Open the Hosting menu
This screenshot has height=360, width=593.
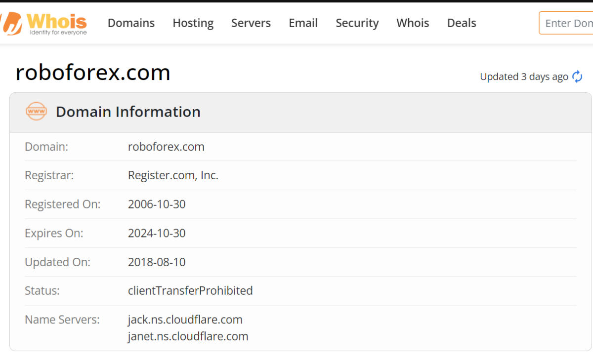point(193,23)
